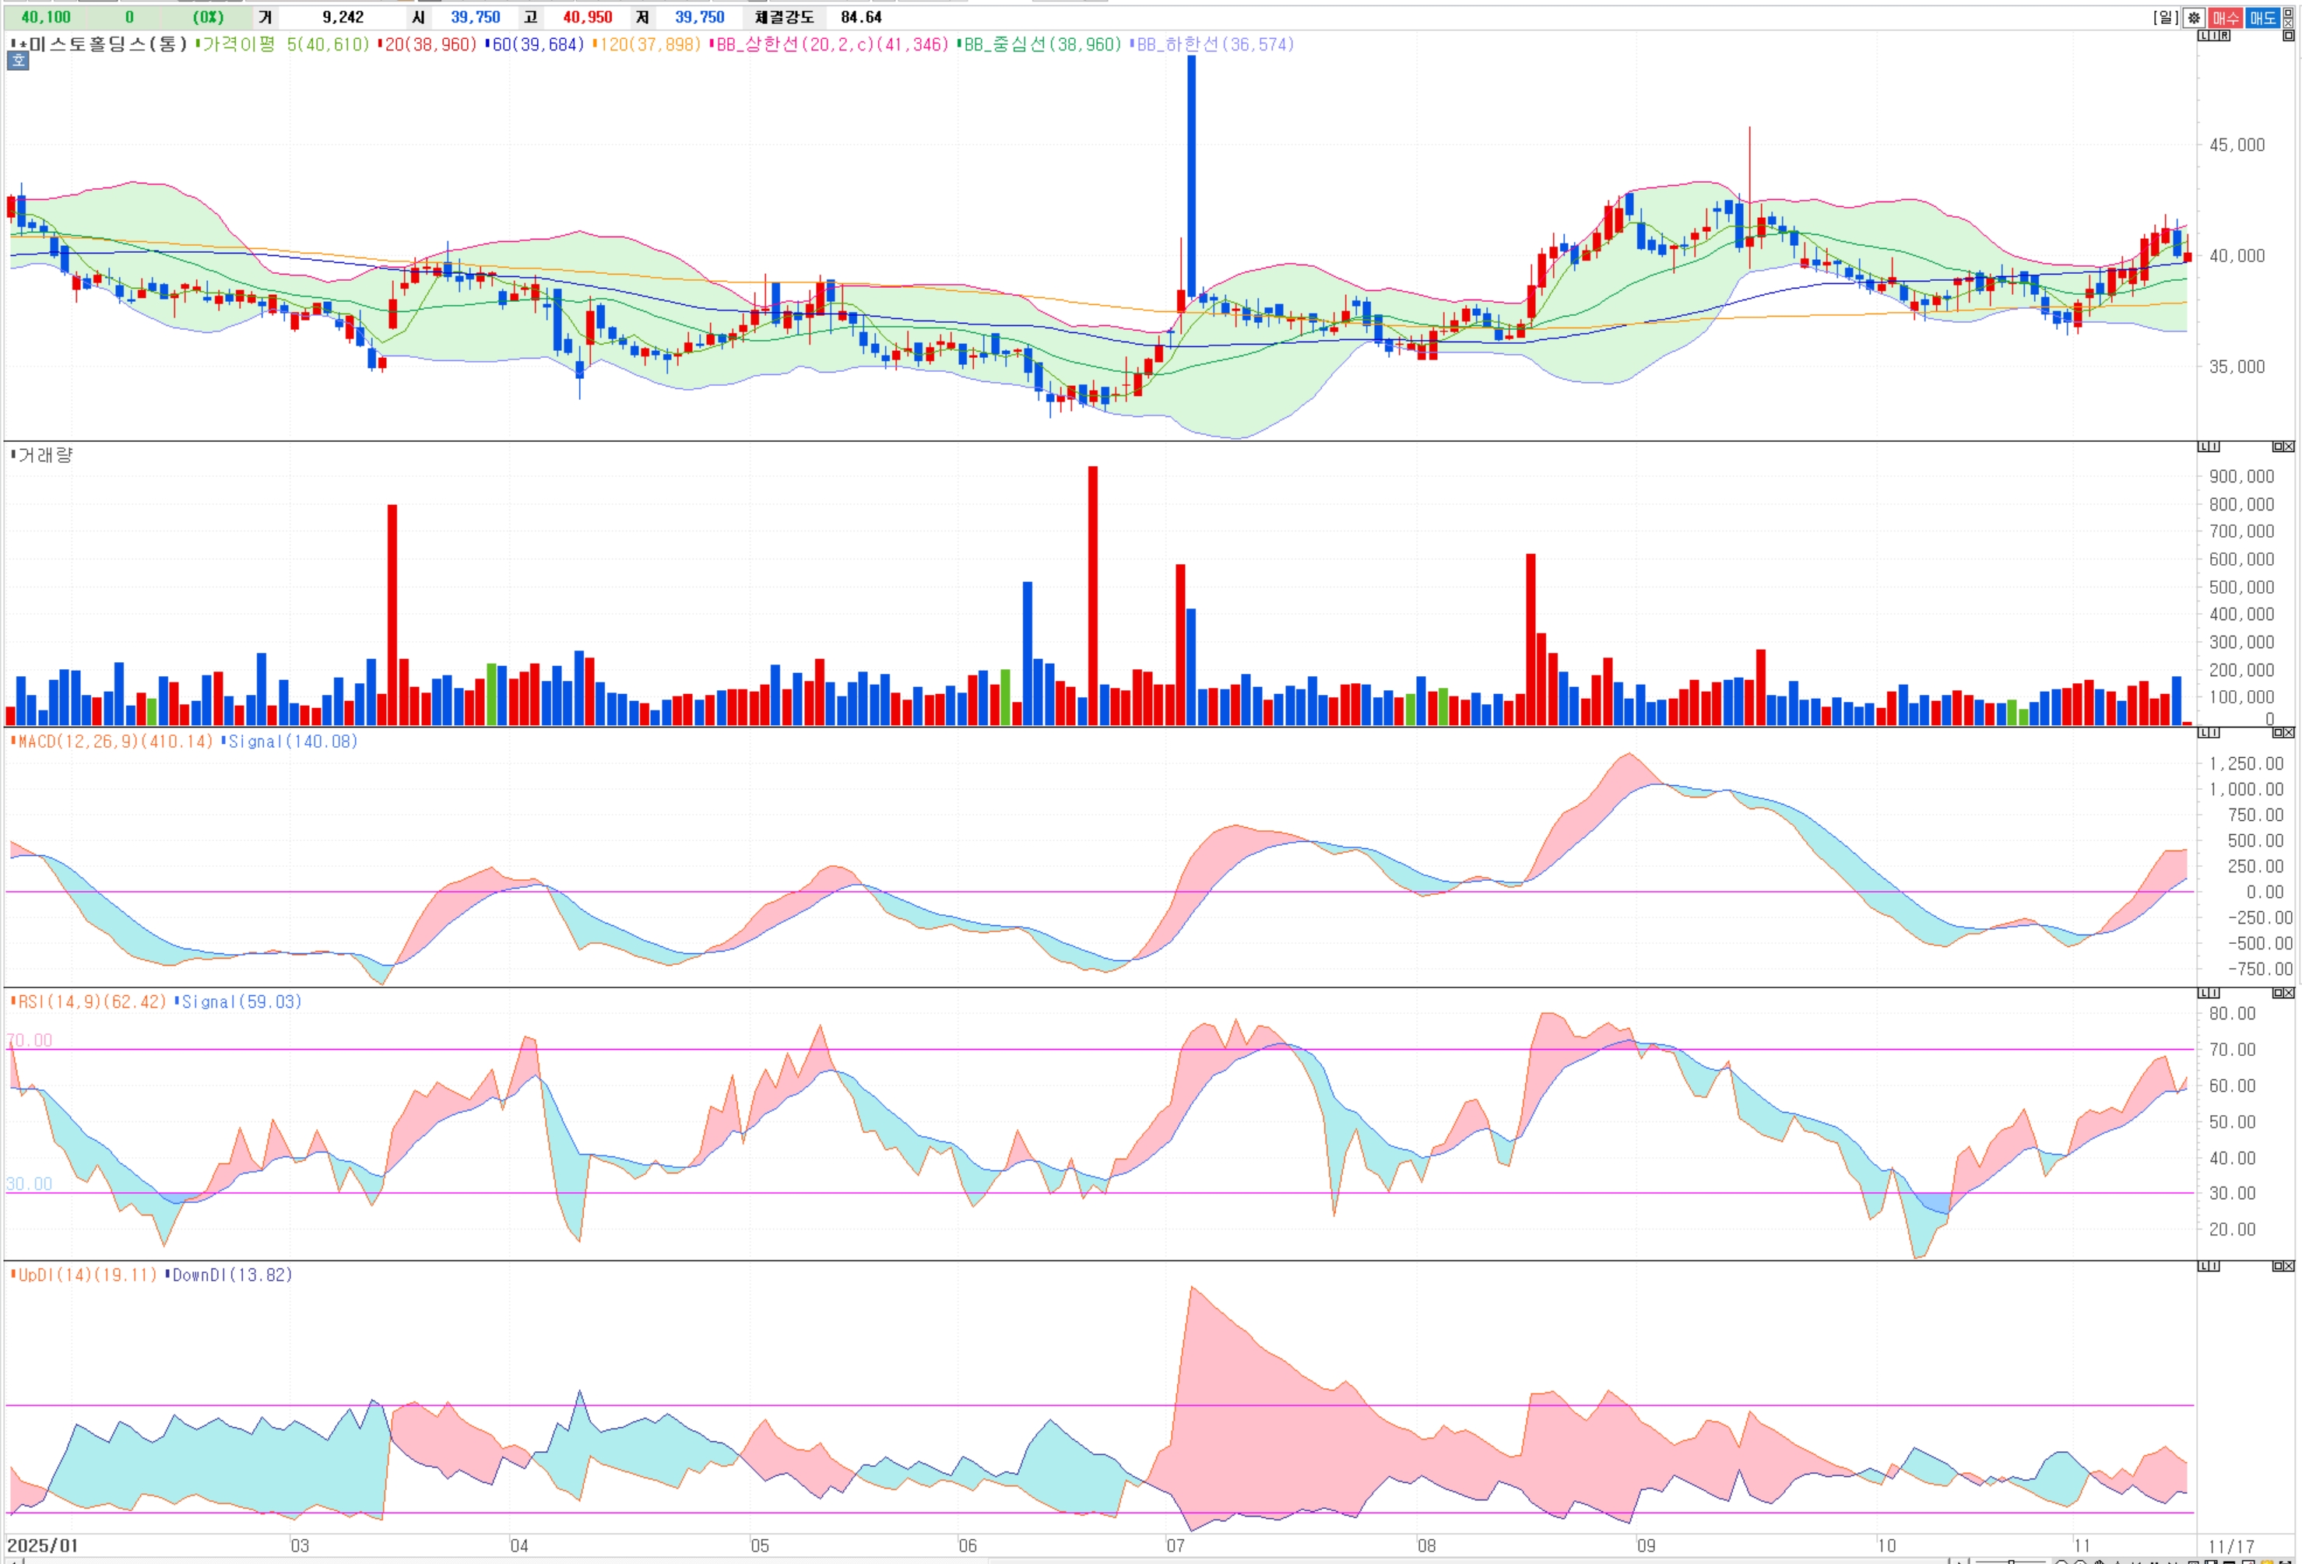Toggle the 가격이평 moving average legend
The width and height of the screenshot is (2302, 1564).
click(237, 44)
